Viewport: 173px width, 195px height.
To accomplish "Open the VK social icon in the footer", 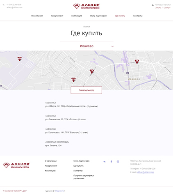I will pos(105,162).
